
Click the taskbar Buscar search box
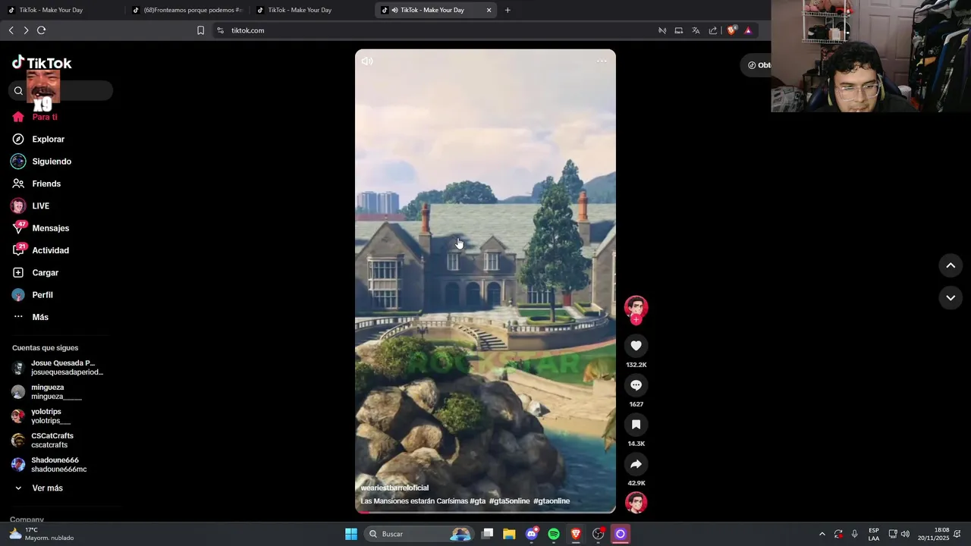(x=419, y=534)
